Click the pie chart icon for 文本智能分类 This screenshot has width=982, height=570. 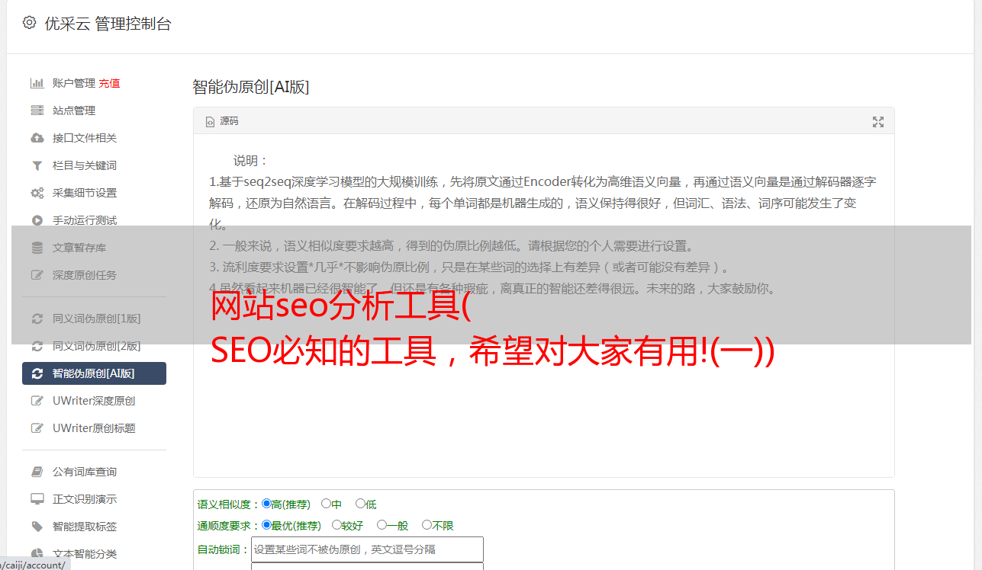coord(37,554)
